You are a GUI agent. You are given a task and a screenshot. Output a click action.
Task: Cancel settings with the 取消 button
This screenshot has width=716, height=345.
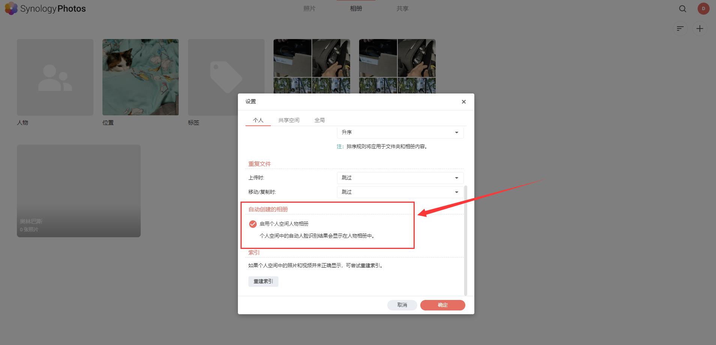click(402, 305)
